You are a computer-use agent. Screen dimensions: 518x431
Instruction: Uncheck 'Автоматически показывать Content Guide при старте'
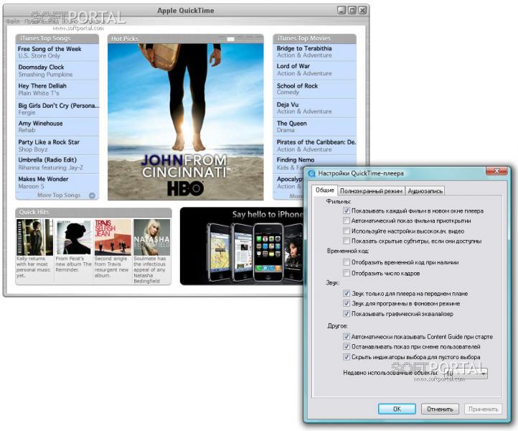pyautogui.click(x=347, y=337)
